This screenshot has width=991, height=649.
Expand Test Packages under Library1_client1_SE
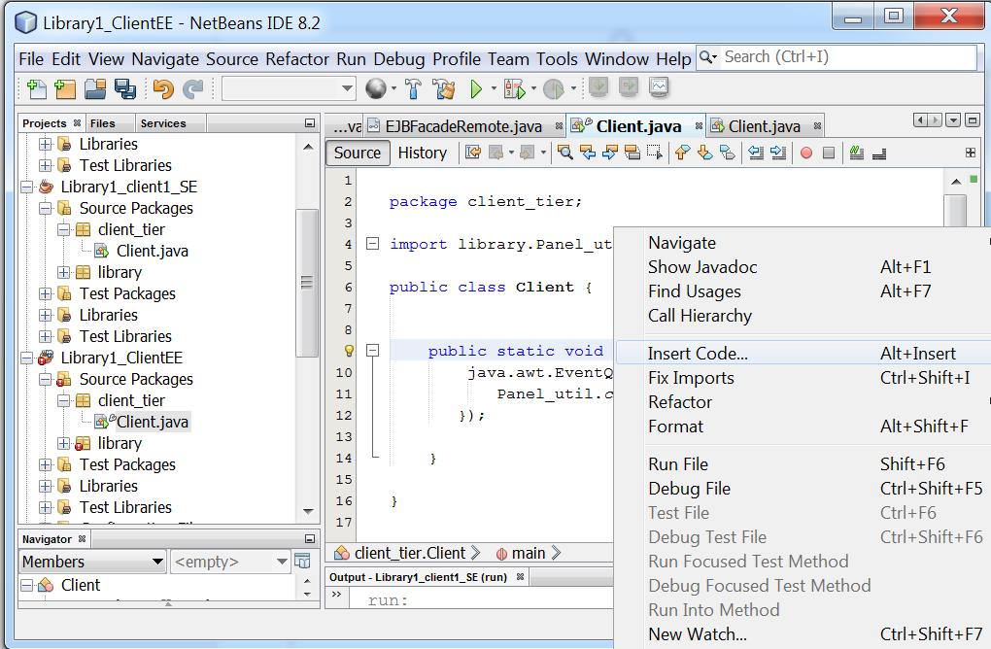pyautogui.click(x=45, y=293)
